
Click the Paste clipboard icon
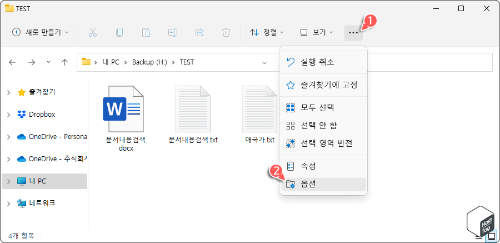(x=146, y=32)
